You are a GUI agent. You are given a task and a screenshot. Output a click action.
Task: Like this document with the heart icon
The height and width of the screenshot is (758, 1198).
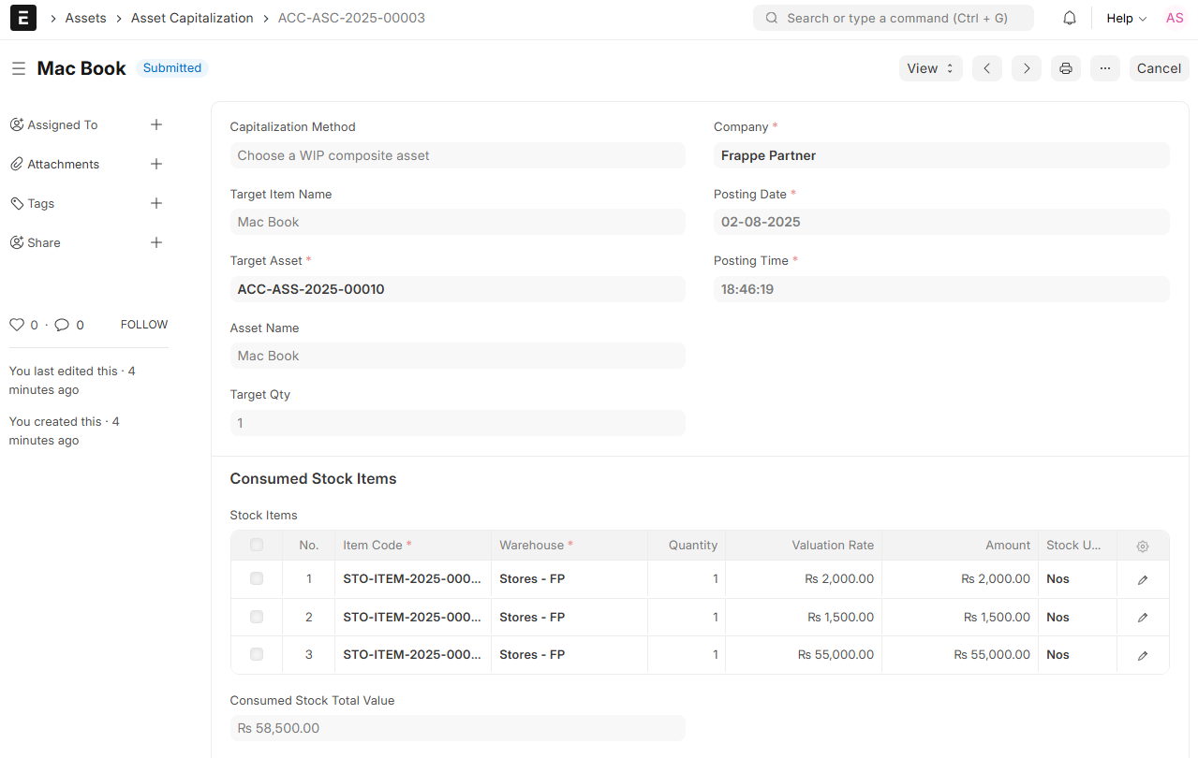17,325
